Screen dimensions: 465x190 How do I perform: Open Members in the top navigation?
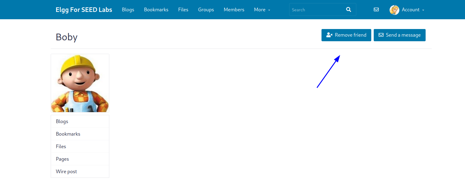click(x=234, y=10)
